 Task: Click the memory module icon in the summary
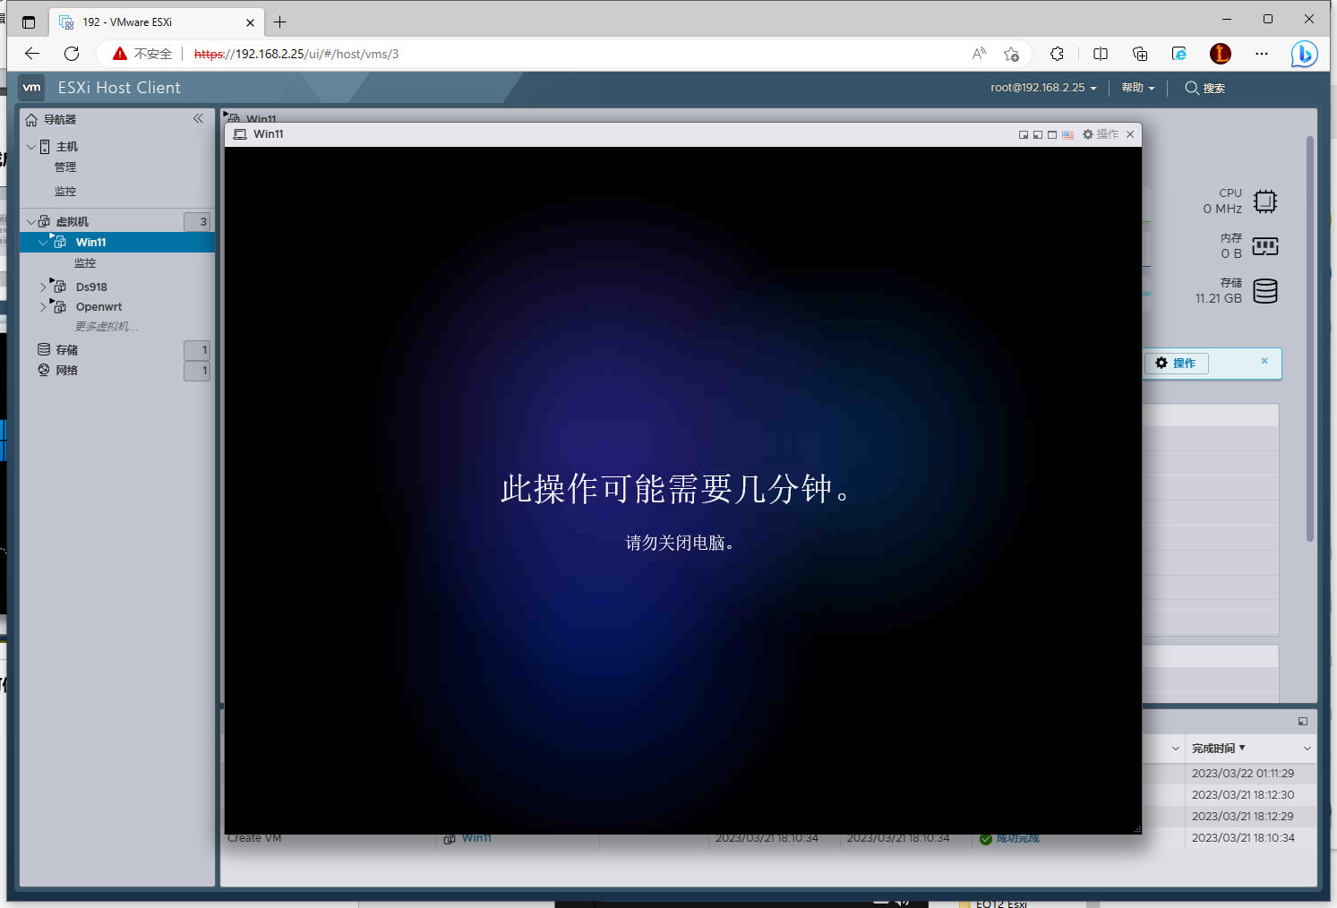click(x=1265, y=246)
